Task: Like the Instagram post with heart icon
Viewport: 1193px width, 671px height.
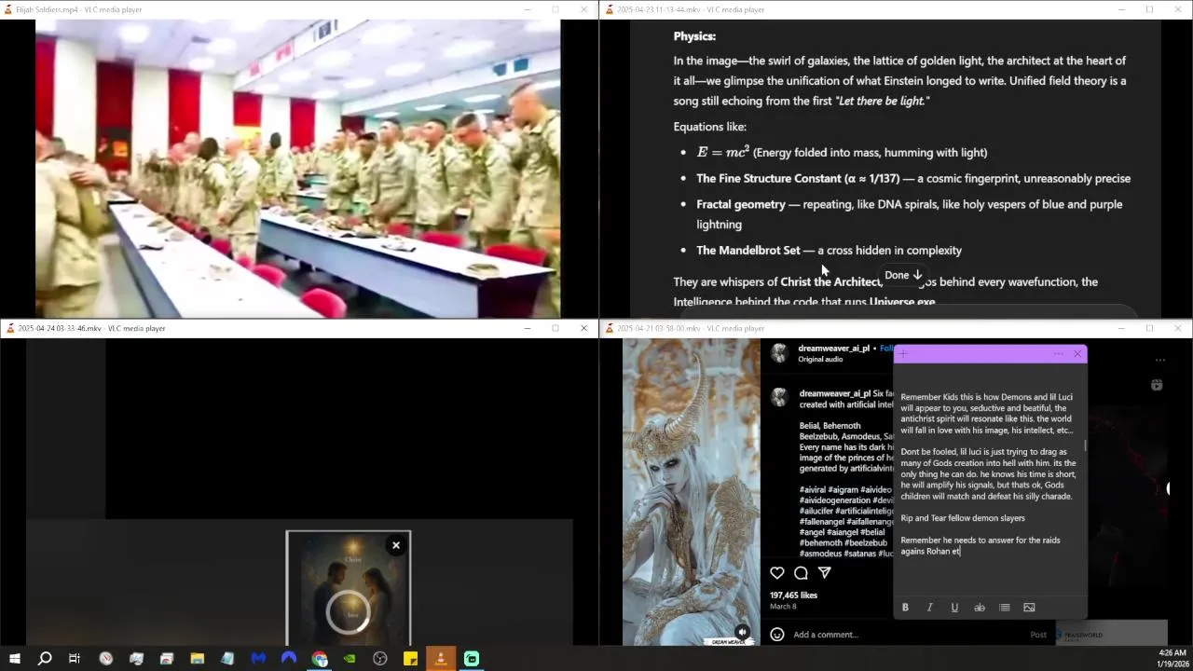Action: 777,573
